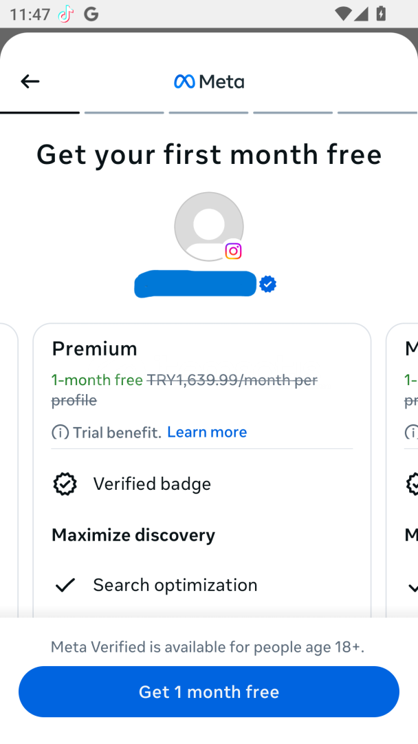Select the first progress step segment

(x=40, y=112)
